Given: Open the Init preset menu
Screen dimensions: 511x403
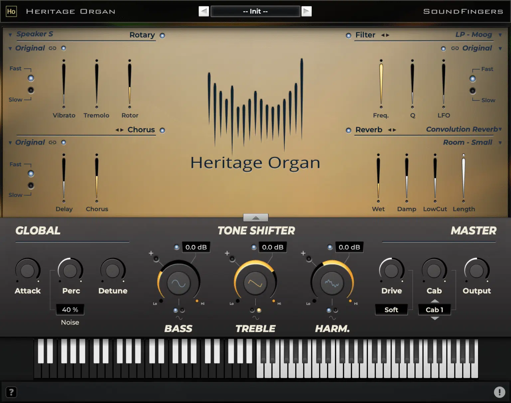Looking at the screenshot, I should pyautogui.click(x=255, y=12).
